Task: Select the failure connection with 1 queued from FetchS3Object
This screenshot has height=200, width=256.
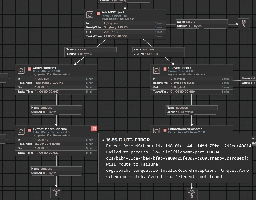Action: (x=202, y=24)
